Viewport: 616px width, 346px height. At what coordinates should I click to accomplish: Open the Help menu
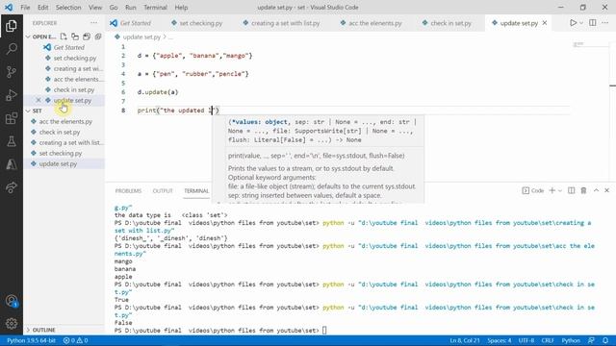tap(181, 7)
